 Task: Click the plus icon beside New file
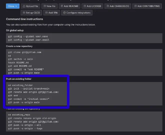pyautogui.click(x=44, y=6)
